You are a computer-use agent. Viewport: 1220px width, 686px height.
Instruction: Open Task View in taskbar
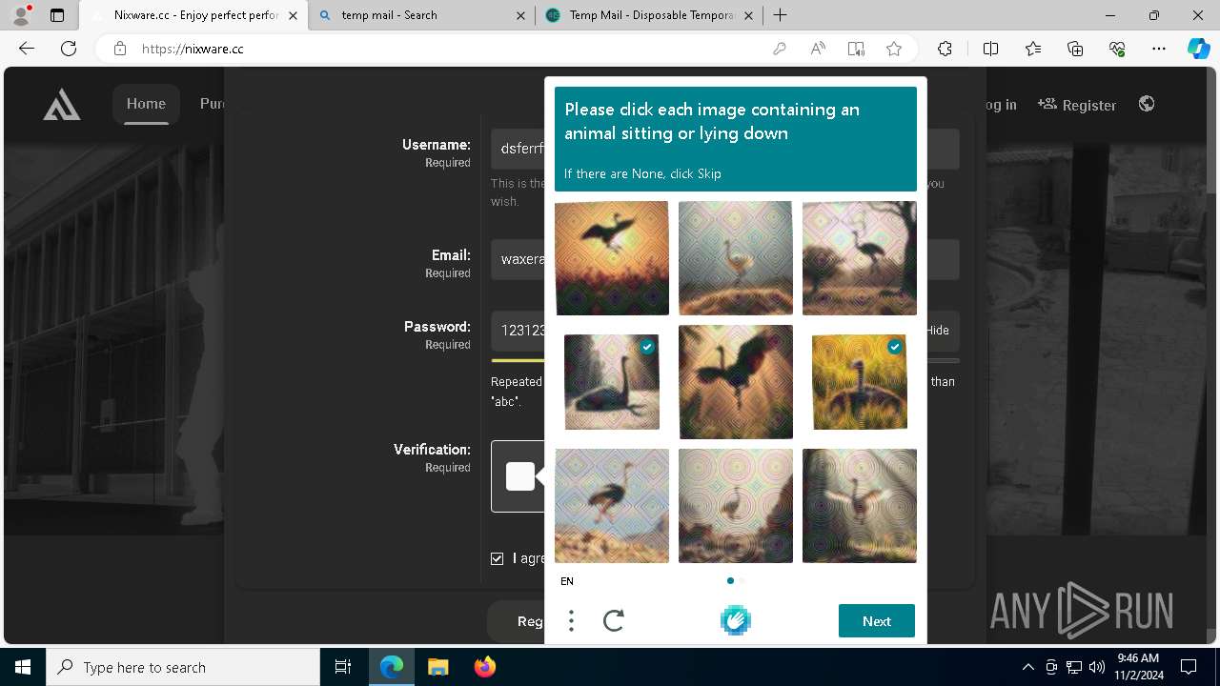click(x=343, y=667)
